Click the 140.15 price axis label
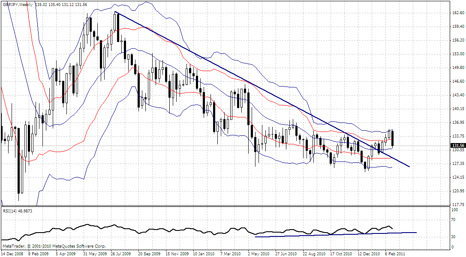466x257 pixels. pyautogui.click(x=458, y=109)
